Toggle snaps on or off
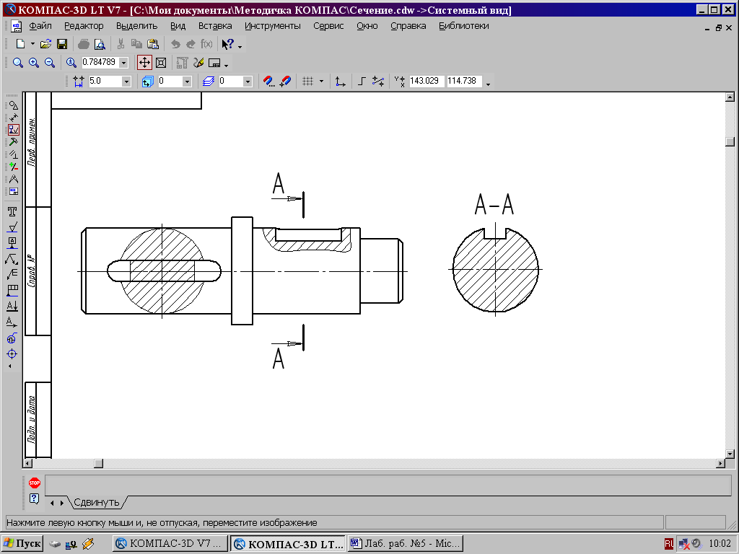This screenshot has height=554, width=739. tap(285, 82)
